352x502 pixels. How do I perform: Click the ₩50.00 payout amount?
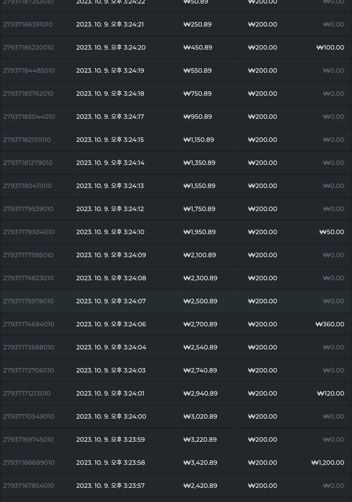pos(332,232)
